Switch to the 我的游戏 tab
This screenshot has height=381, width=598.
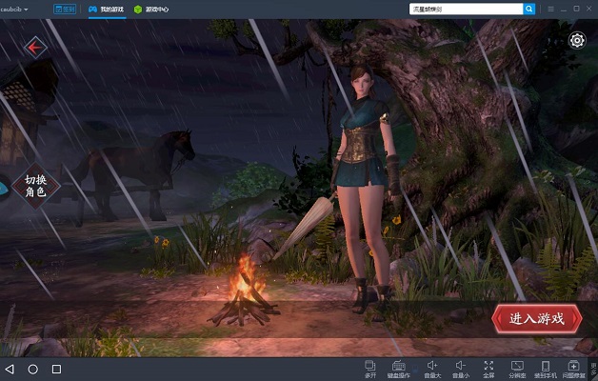[107, 10]
